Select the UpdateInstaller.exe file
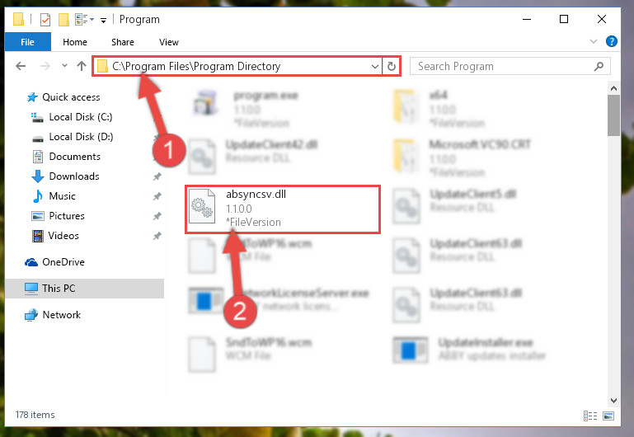634x437 pixels. point(469,350)
